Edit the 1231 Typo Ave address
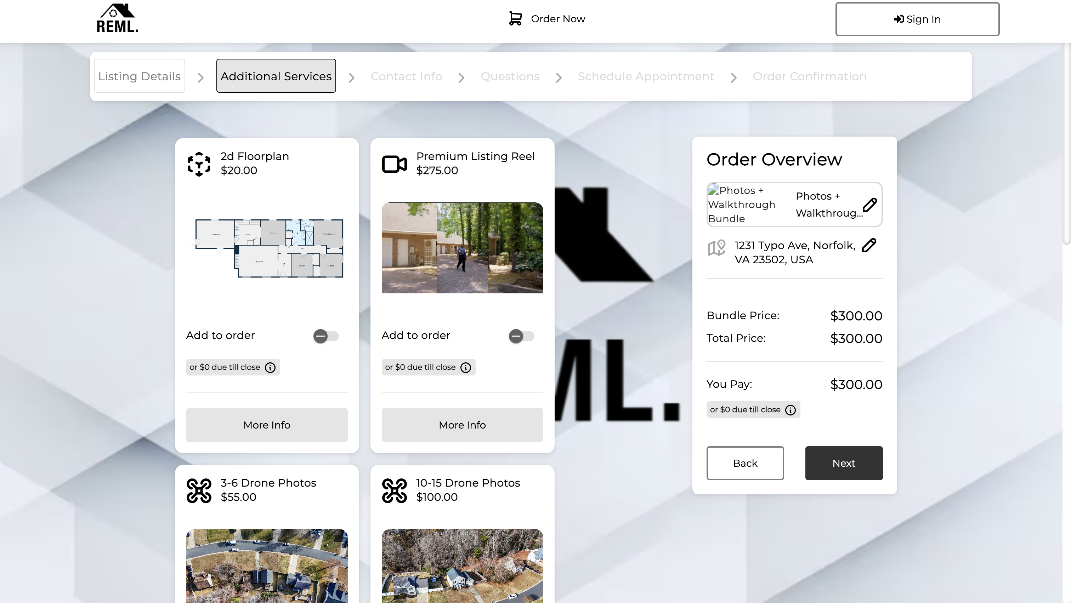The width and height of the screenshot is (1071, 603). (869, 245)
